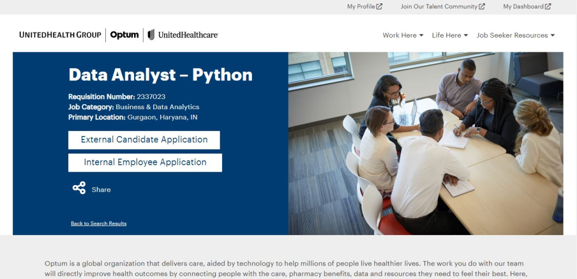Expand the Work Here menu
The height and width of the screenshot is (279, 577).
pos(403,35)
